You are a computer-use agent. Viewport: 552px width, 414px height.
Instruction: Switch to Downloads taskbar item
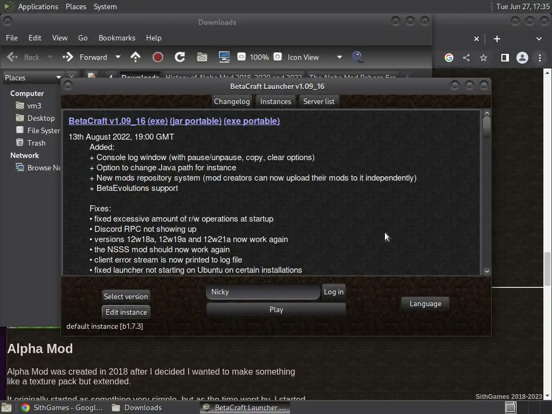tap(136, 408)
